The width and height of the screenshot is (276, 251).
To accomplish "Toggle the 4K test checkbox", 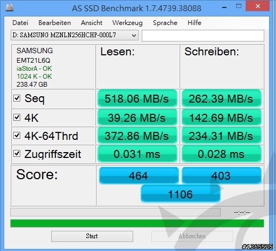I will pos(17,117).
